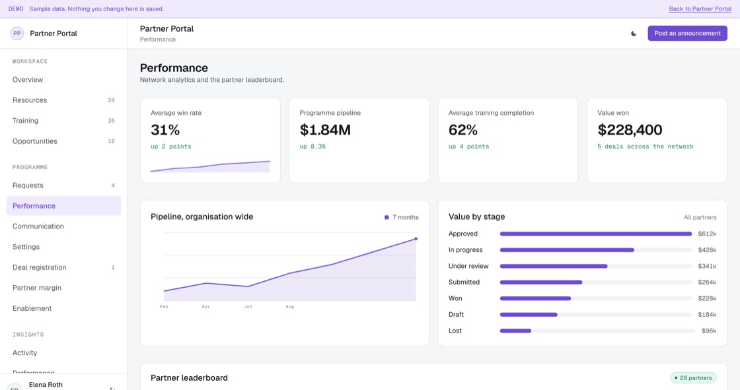740x390 pixels.
Task: Click the PP logo avatar in sidebar
Action: tap(17, 34)
